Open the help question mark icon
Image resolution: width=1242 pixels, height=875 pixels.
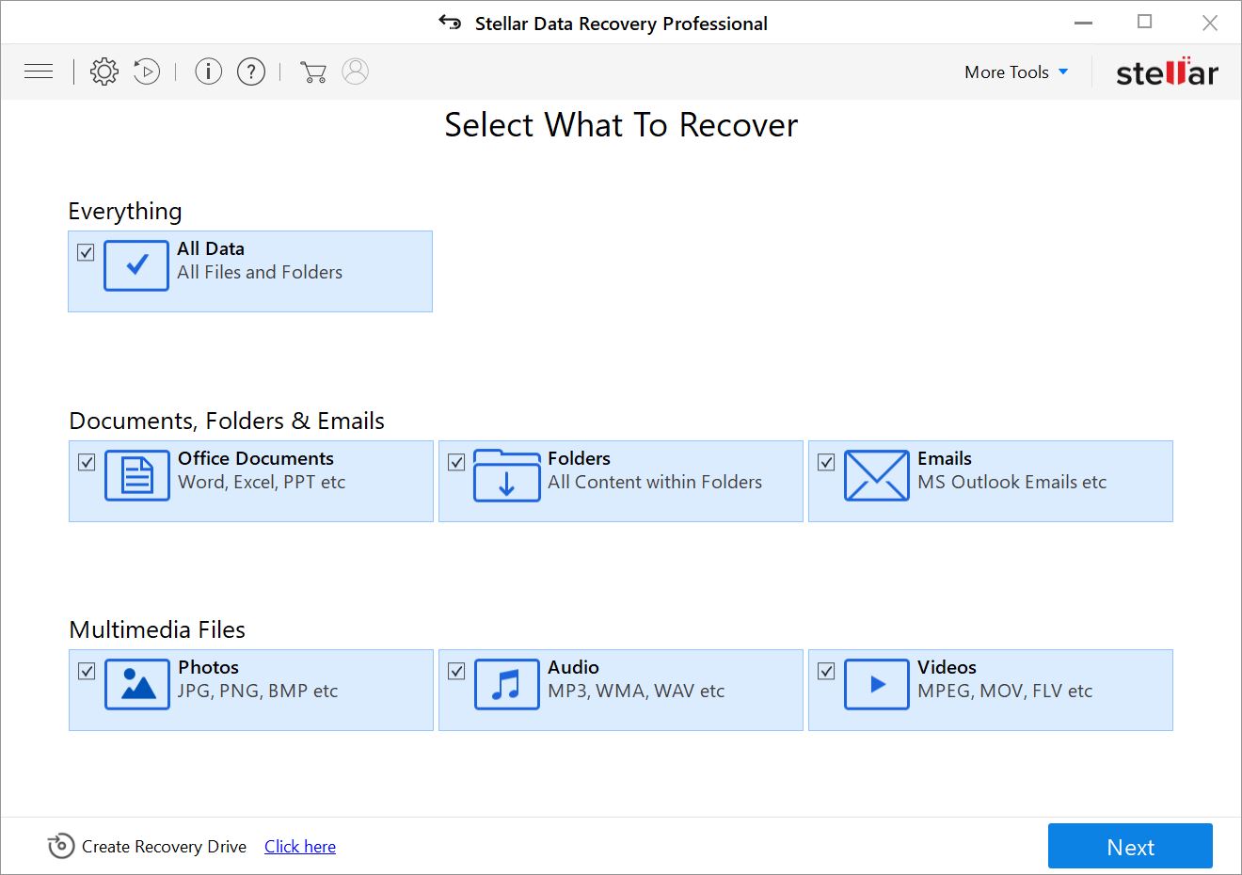[251, 72]
